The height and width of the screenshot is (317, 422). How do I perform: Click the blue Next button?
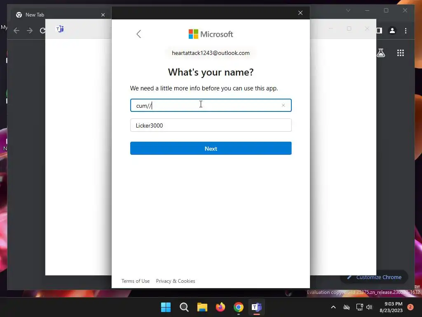(x=211, y=148)
